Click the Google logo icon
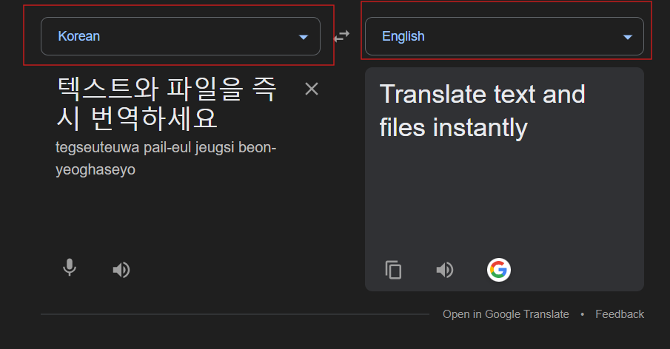 499,270
